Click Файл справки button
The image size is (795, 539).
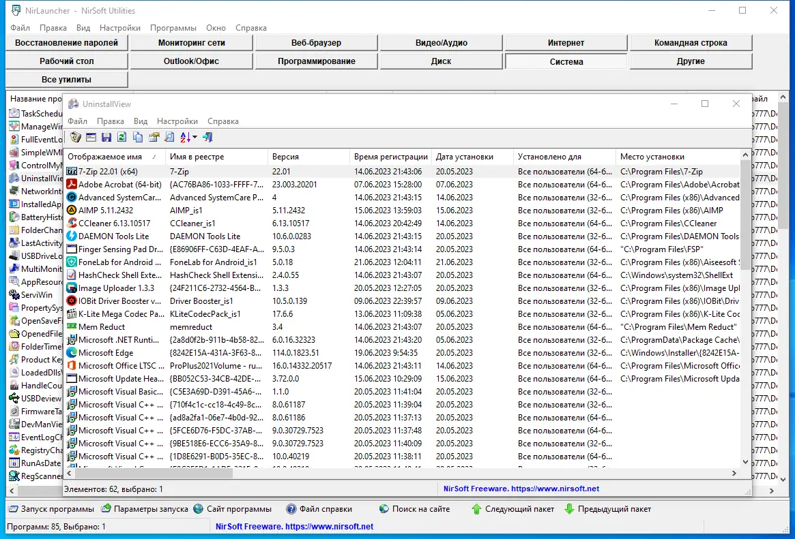319,509
